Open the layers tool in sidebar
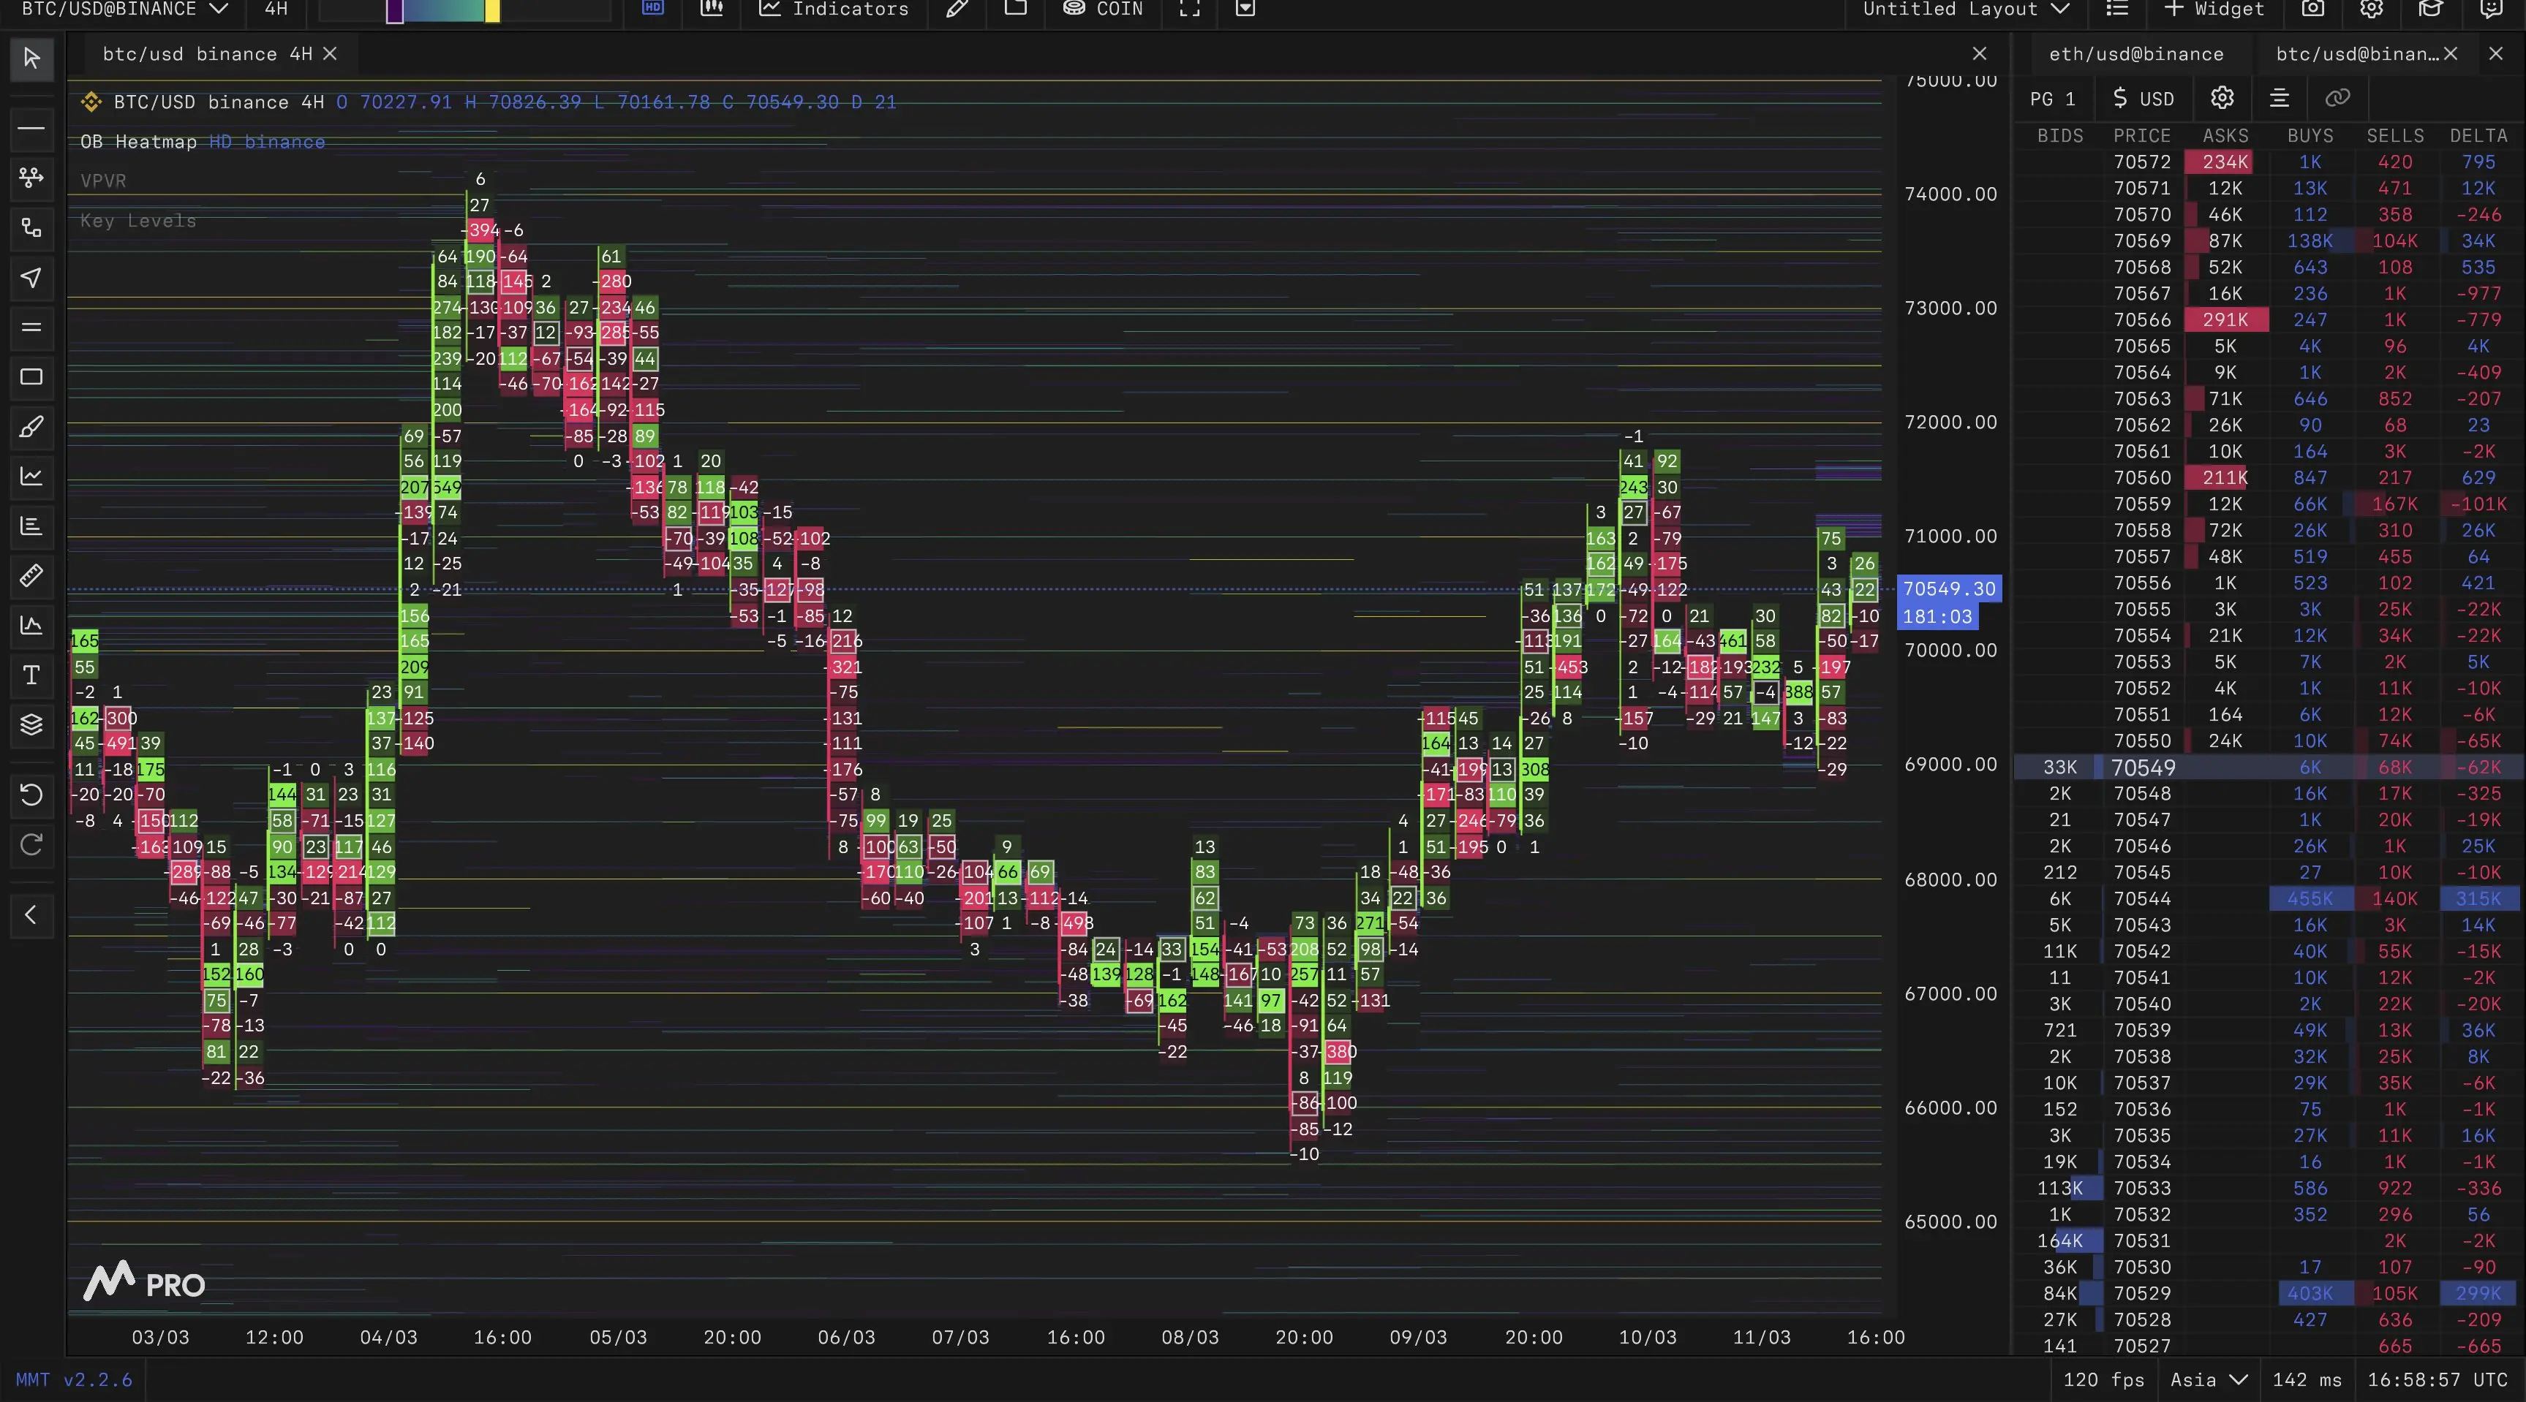 point(31,724)
